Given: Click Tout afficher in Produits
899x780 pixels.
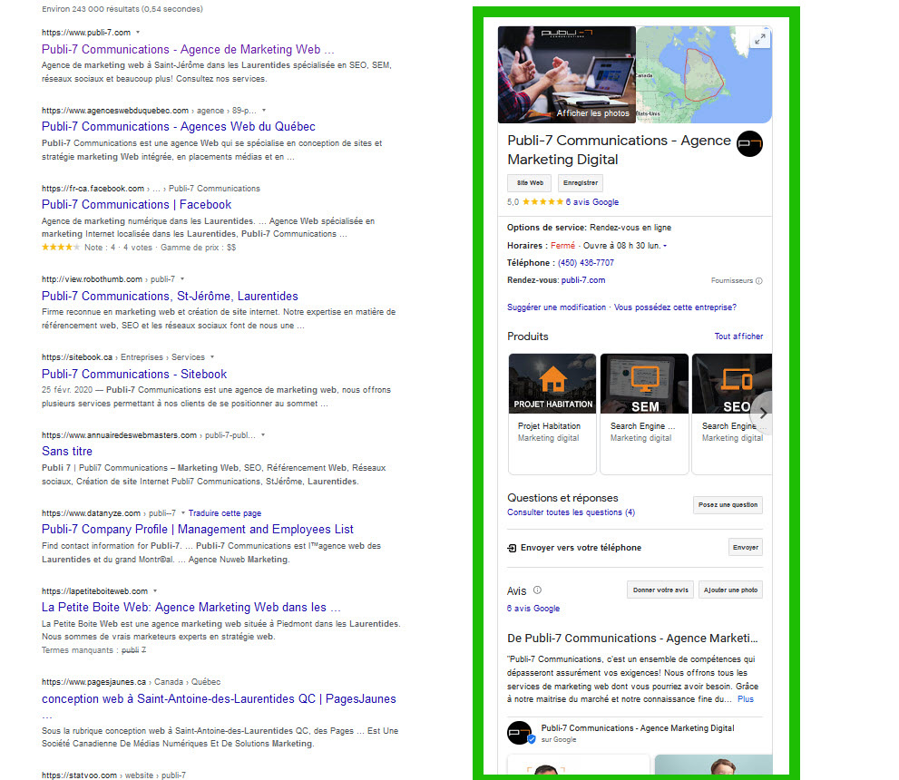Looking at the screenshot, I should coord(738,336).
